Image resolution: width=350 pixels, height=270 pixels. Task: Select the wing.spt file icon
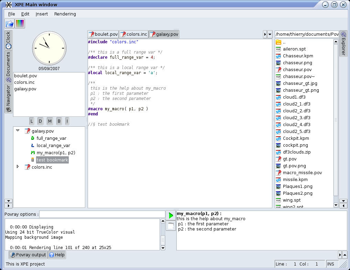pyautogui.click(x=278, y=200)
